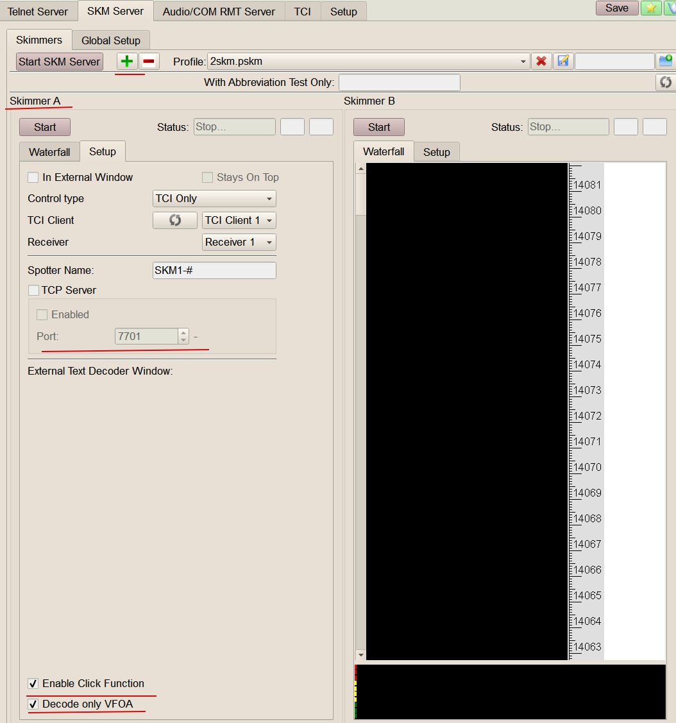The height and width of the screenshot is (723, 676).
Task: Click the new profile folder icon
Action: point(666,62)
